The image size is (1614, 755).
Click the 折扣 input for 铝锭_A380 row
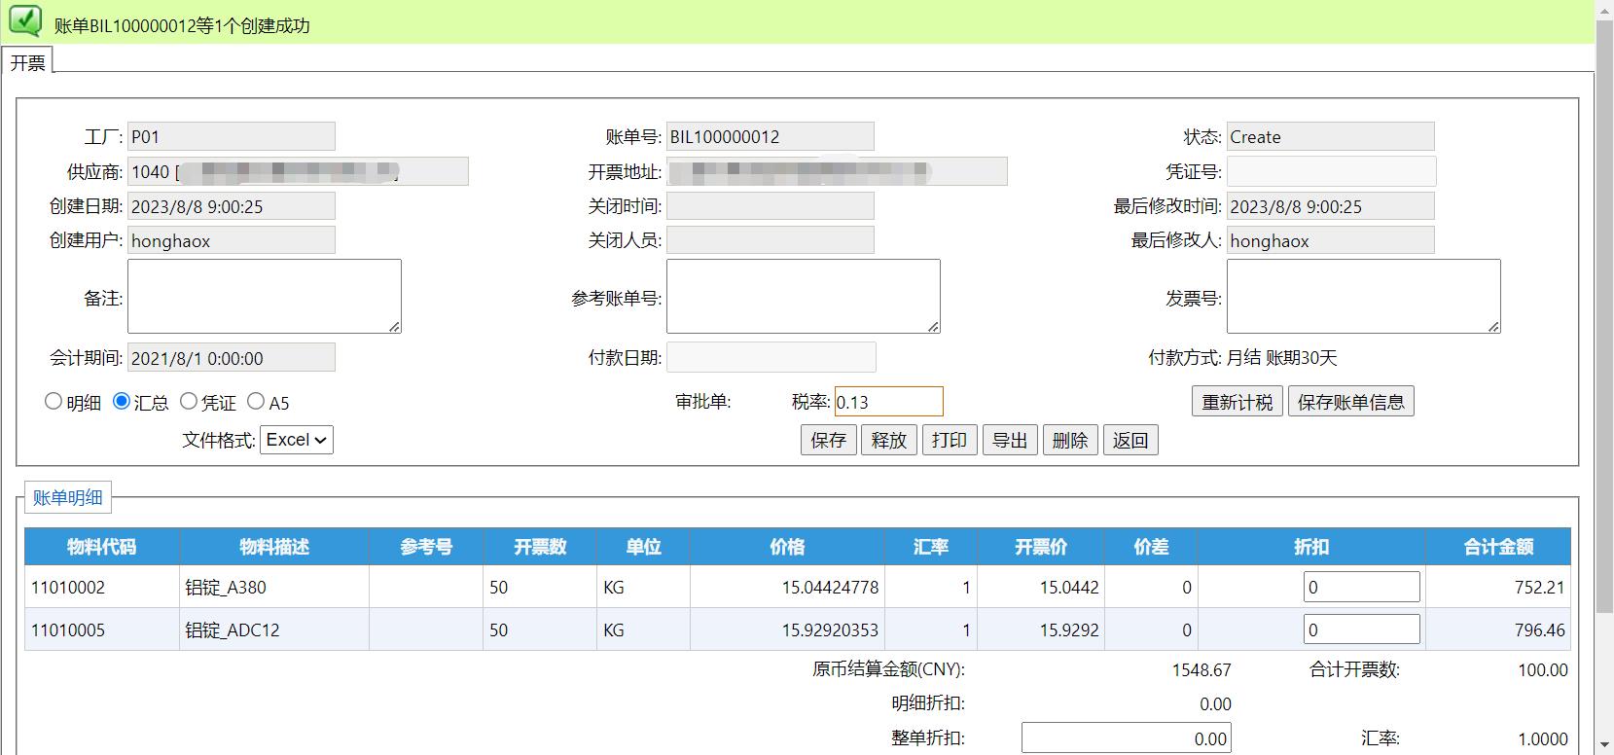pos(1362,587)
